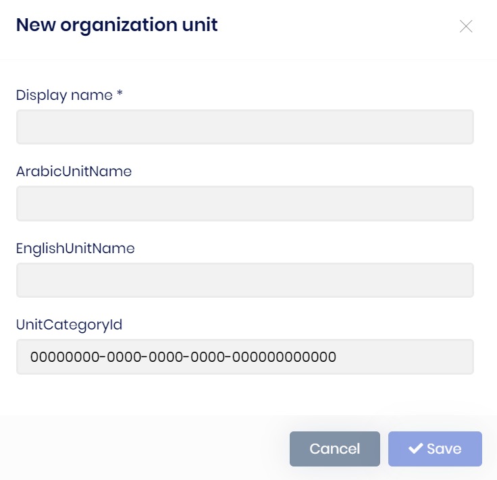497x480 pixels.
Task: Click the "Cancel" text in the gray button
Action: (x=334, y=449)
